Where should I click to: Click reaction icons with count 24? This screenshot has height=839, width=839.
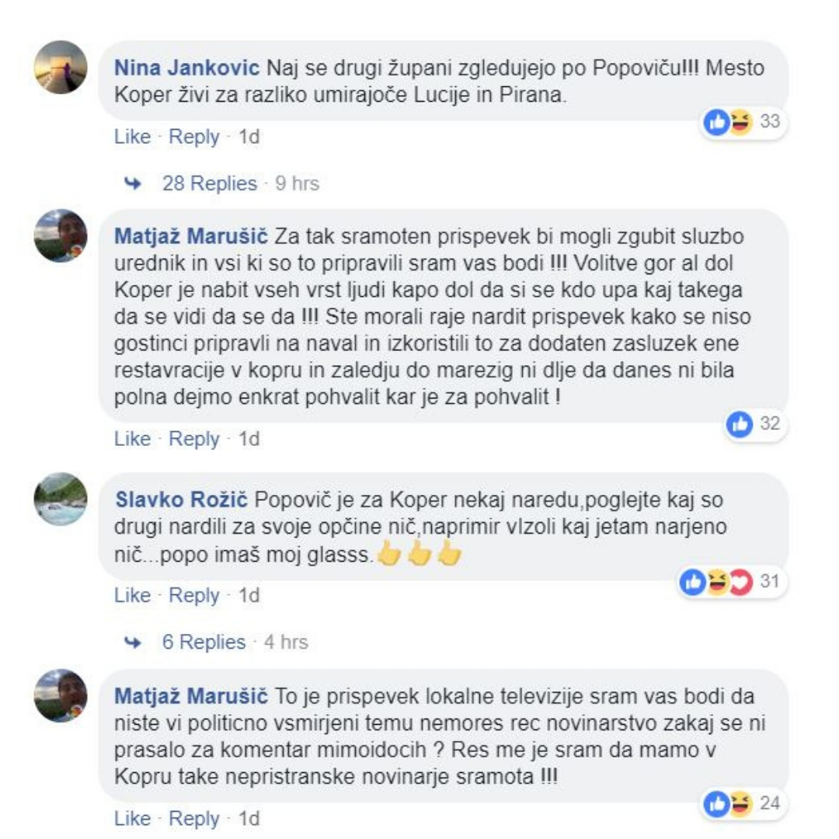point(728,804)
